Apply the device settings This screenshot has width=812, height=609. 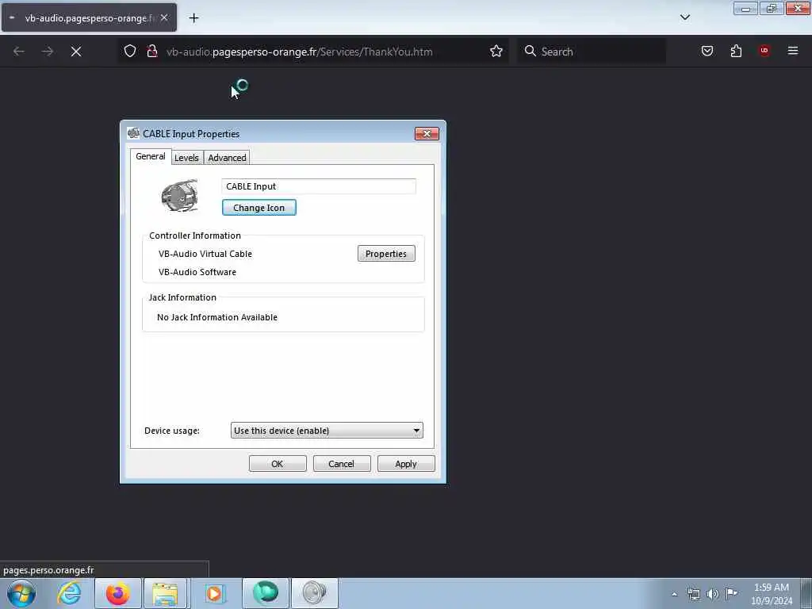pyautogui.click(x=406, y=464)
